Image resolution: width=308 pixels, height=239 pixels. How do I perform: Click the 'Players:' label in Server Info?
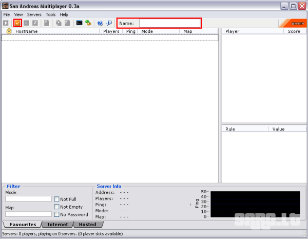coord(104,198)
